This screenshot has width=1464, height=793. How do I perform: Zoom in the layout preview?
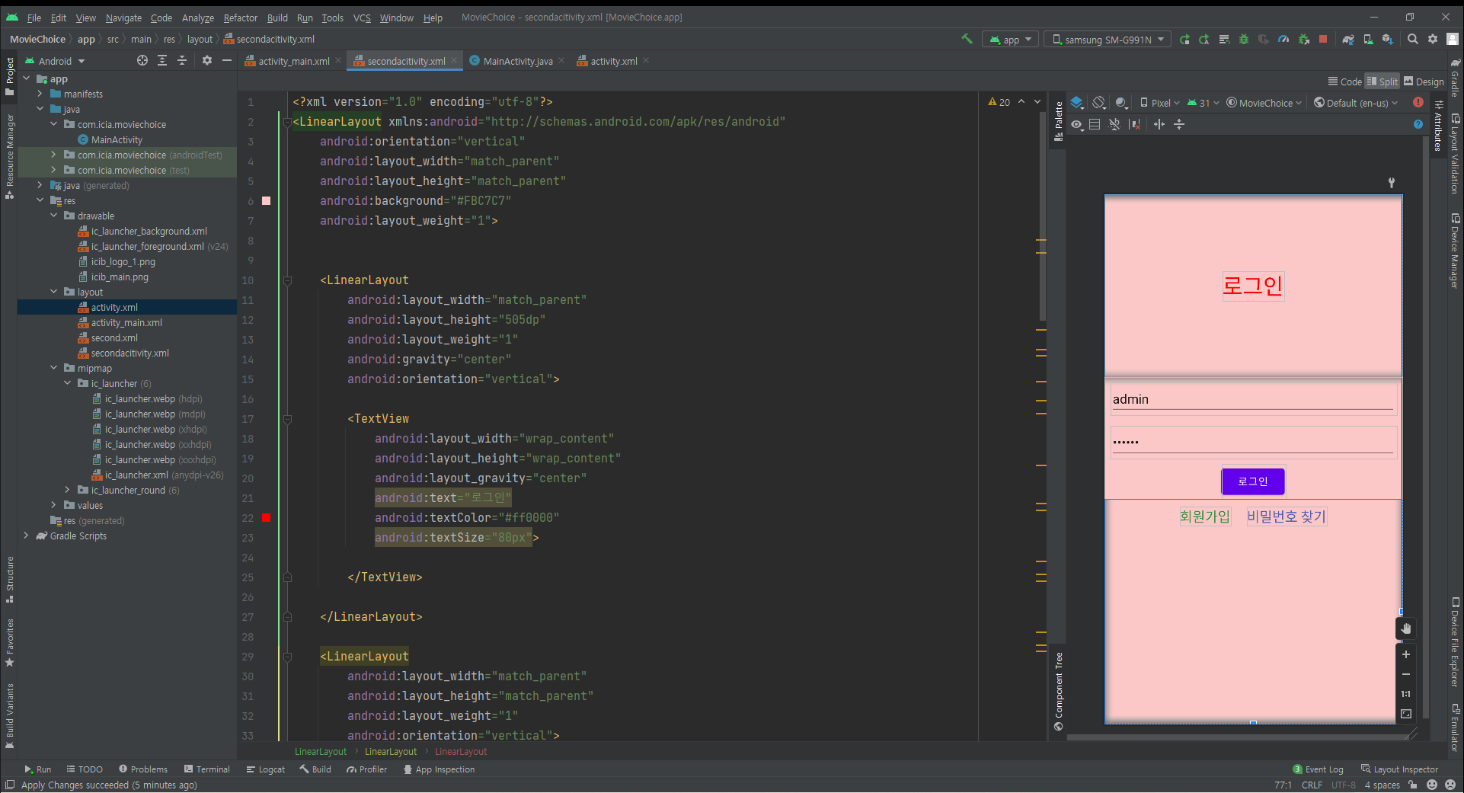[1406, 654]
